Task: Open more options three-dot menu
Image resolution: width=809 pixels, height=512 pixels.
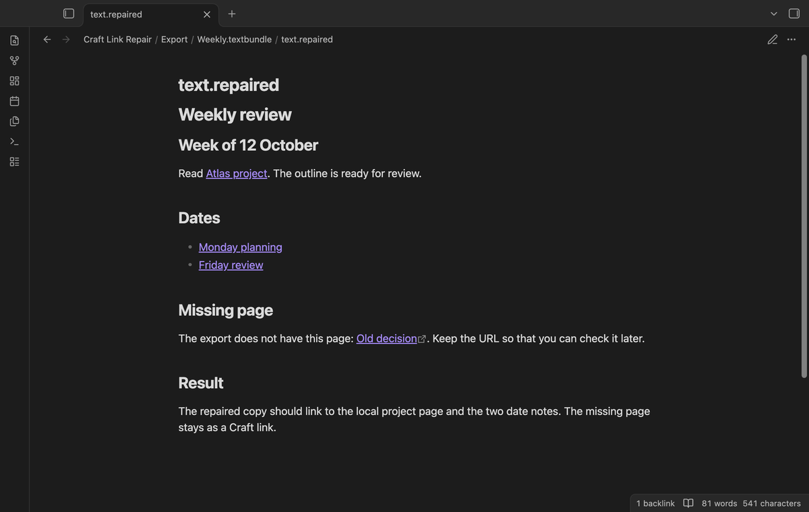Action: (791, 40)
